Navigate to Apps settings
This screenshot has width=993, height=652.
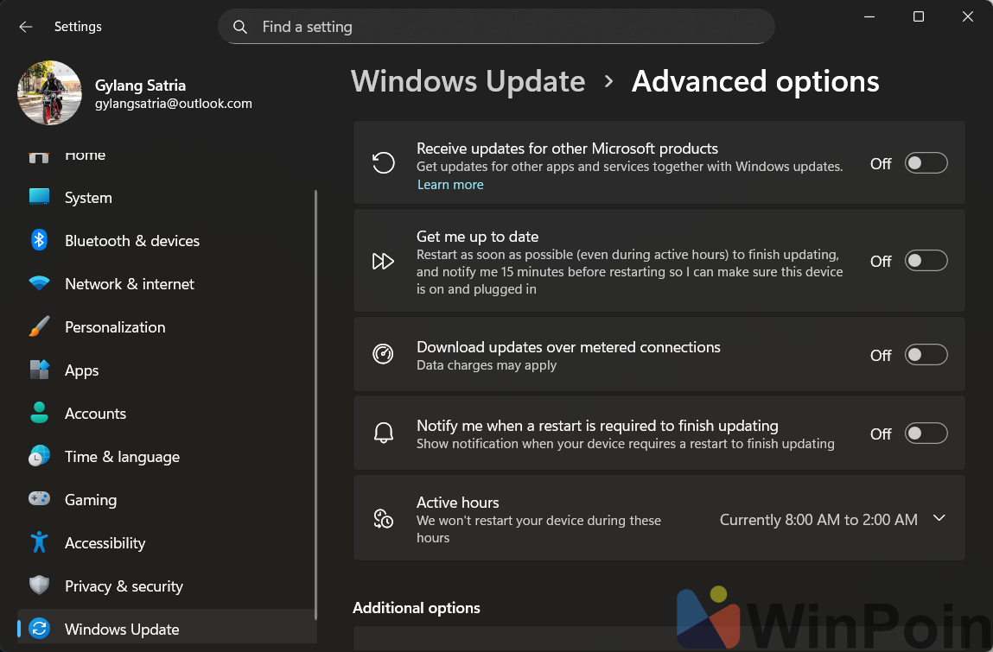pyautogui.click(x=166, y=370)
